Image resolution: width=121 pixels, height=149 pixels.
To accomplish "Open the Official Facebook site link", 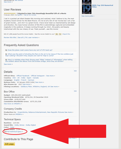I will pyautogui.click(x=23, y=76).
